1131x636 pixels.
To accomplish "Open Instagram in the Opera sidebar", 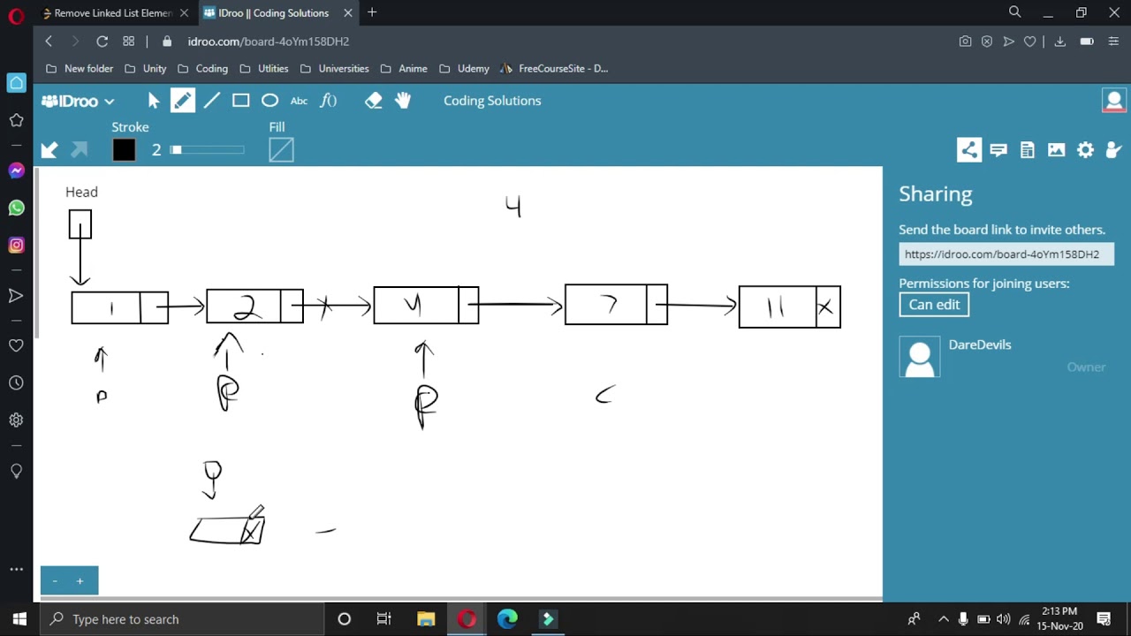I will (x=16, y=246).
